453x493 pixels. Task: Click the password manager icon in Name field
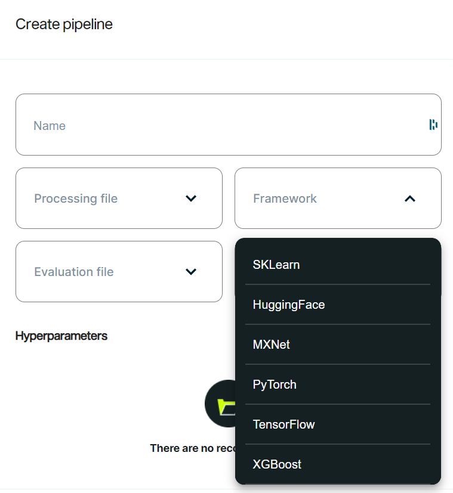tap(433, 125)
